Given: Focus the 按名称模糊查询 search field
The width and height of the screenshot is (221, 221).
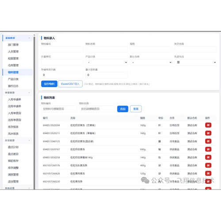Looking at the screenshot, I should click(x=97, y=109).
